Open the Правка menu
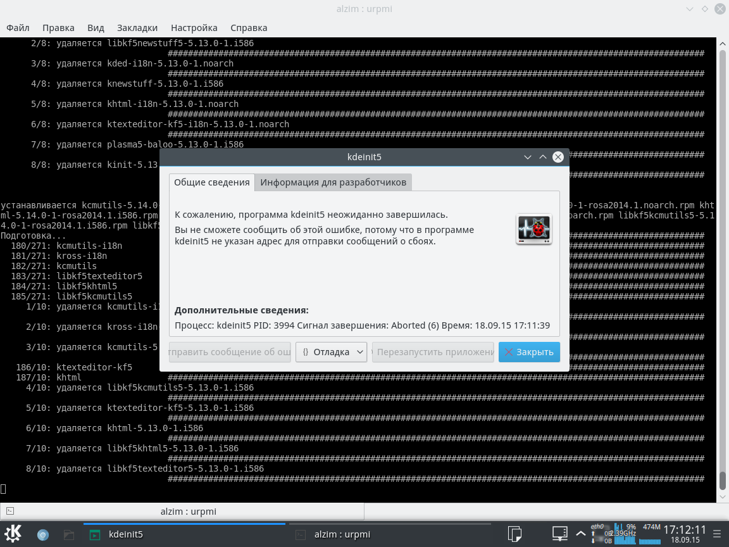The width and height of the screenshot is (729, 547). tap(58, 28)
